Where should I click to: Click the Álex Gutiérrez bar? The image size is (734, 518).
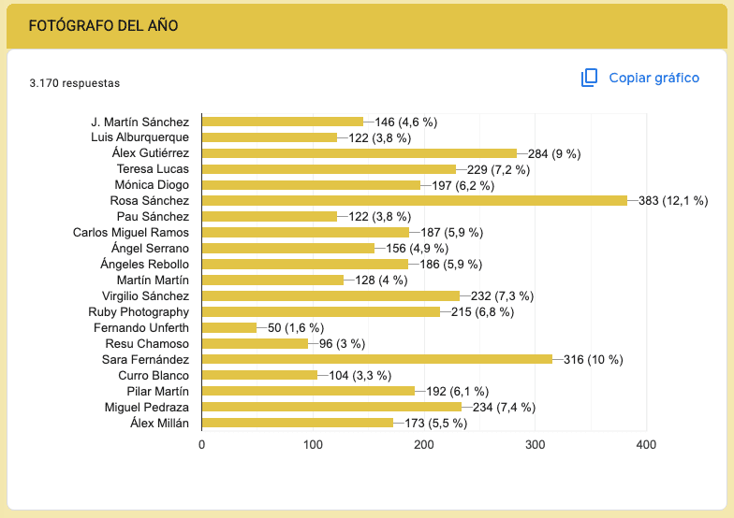359,153
